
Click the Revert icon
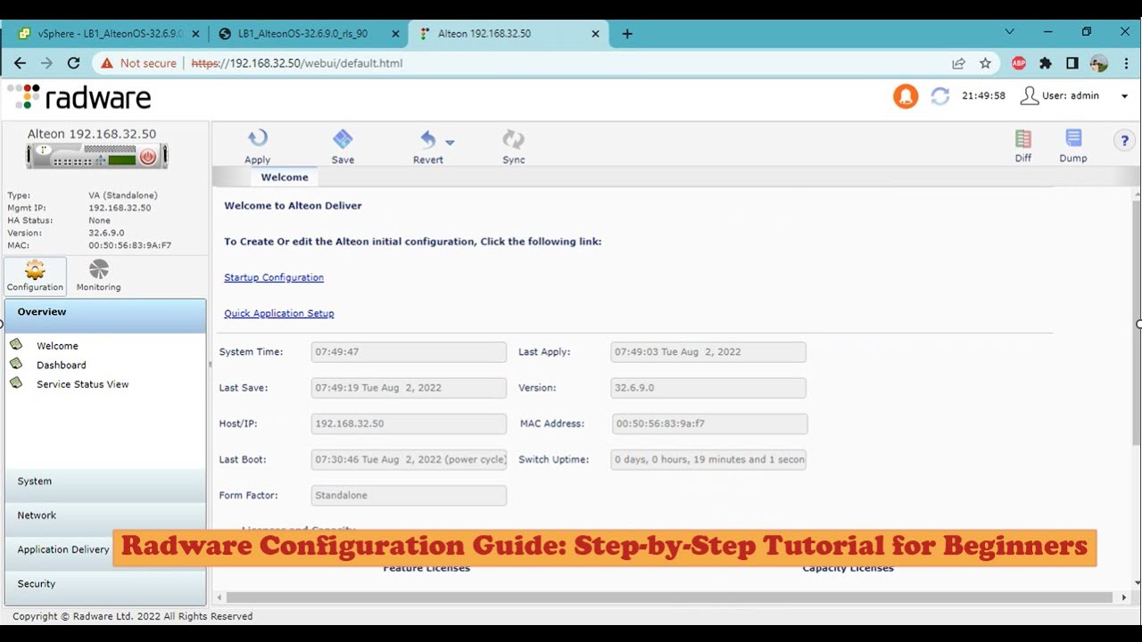(x=428, y=139)
